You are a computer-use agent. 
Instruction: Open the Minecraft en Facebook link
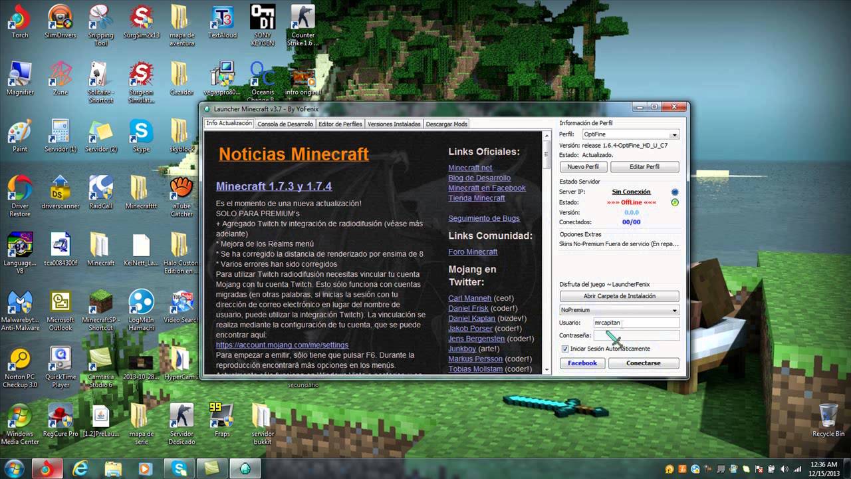pos(487,188)
